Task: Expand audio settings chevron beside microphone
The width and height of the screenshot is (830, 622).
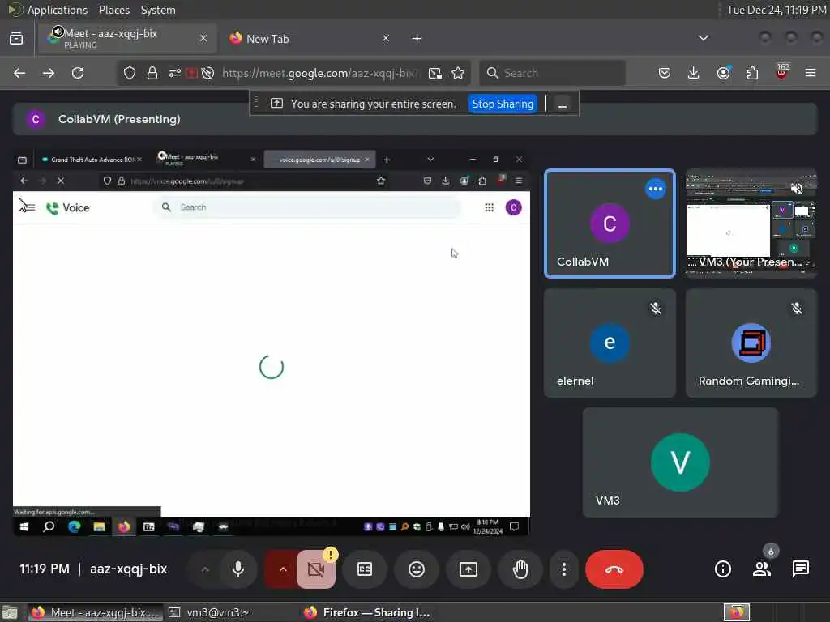Action: [205, 569]
